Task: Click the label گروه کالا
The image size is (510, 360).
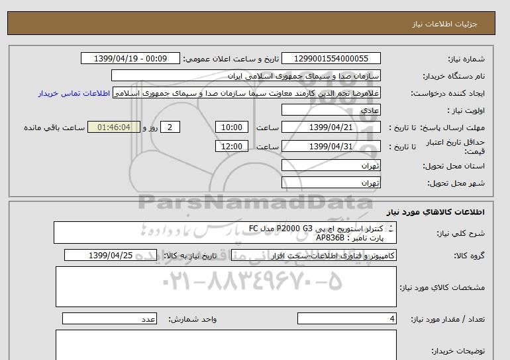Action: pyautogui.click(x=469, y=256)
